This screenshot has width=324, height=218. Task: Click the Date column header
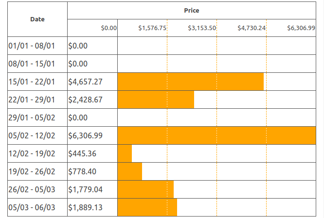(x=37, y=19)
